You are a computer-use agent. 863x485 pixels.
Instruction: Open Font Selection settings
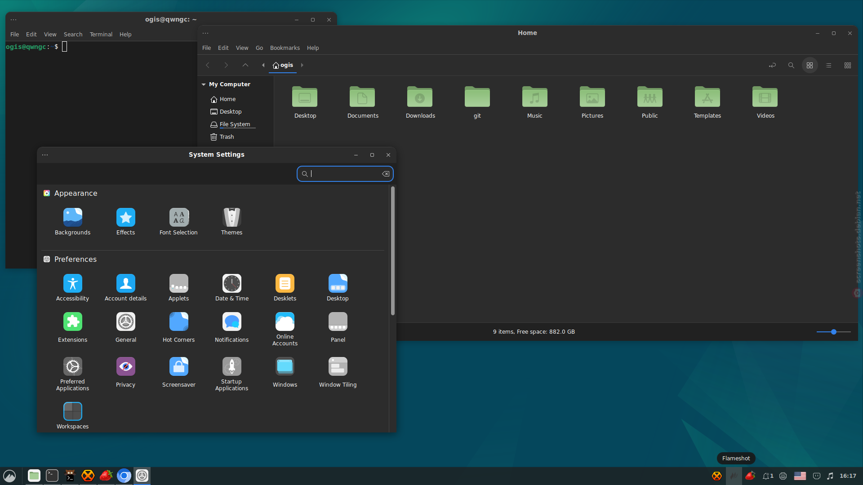pos(178,222)
